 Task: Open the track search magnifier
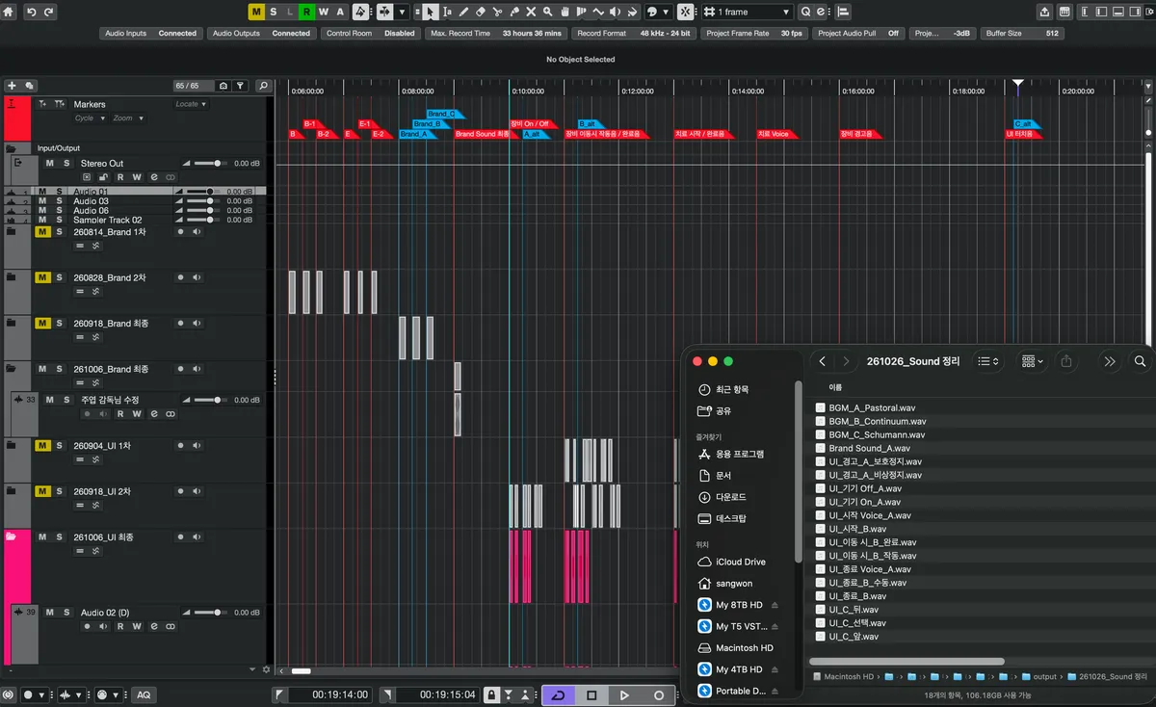click(263, 86)
